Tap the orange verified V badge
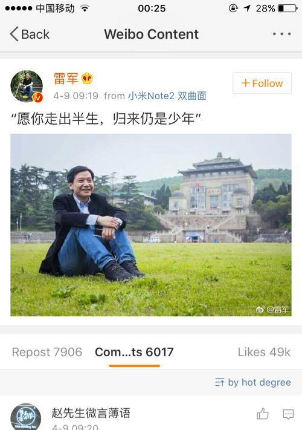Image resolution: width=302 pixels, height=430 pixels. (x=38, y=97)
